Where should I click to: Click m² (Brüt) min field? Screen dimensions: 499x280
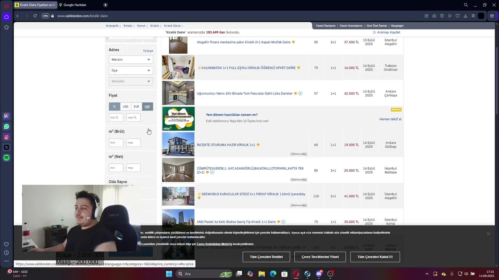[116, 143]
